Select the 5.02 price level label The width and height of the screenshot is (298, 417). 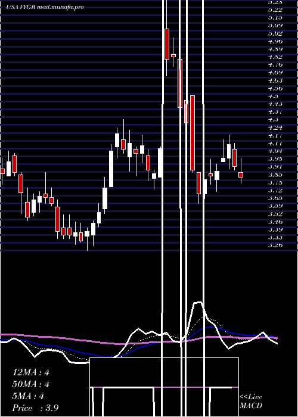pyautogui.click(x=275, y=33)
